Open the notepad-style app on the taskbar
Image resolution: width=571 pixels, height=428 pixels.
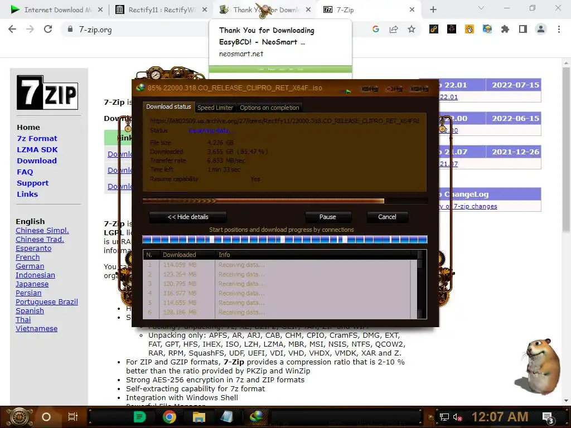227,417
